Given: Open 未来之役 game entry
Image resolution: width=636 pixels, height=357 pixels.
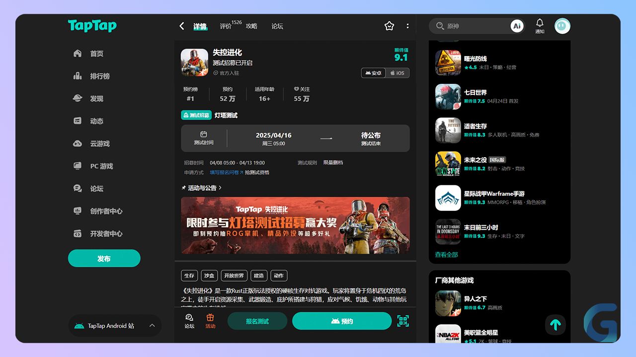Looking at the screenshot, I should [499, 164].
